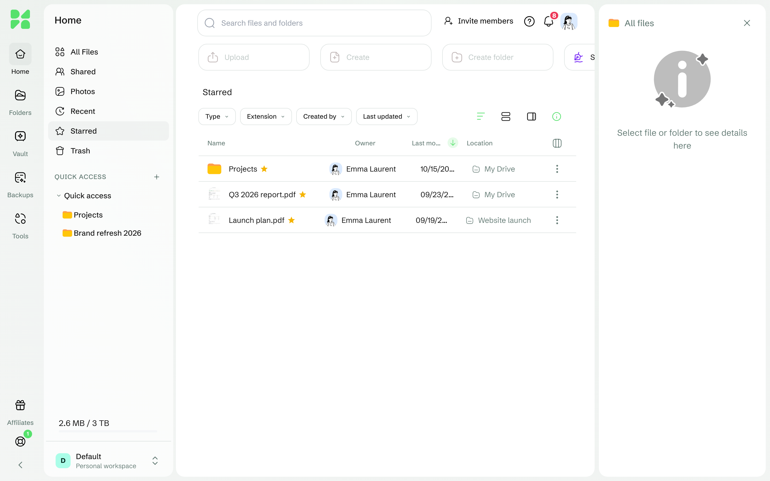Close the All files details panel
The height and width of the screenshot is (481, 770).
tap(747, 23)
